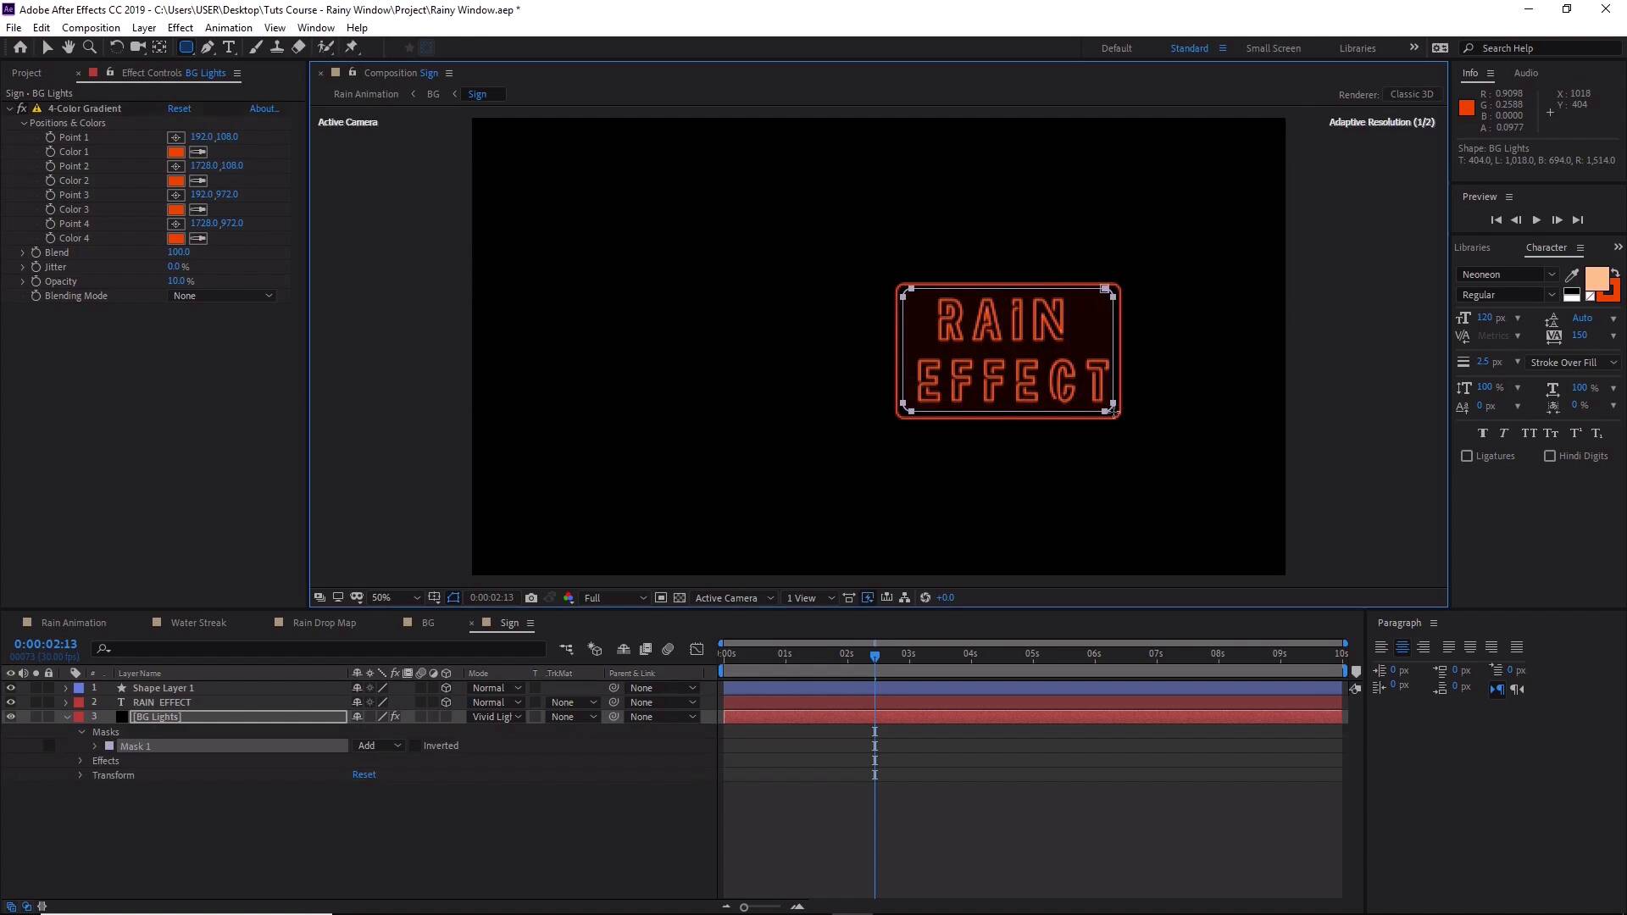The height and width of the screenshot is (915, 1627).
Task: Hide BG Lights layer eye toggle
Action: point(11,718)
